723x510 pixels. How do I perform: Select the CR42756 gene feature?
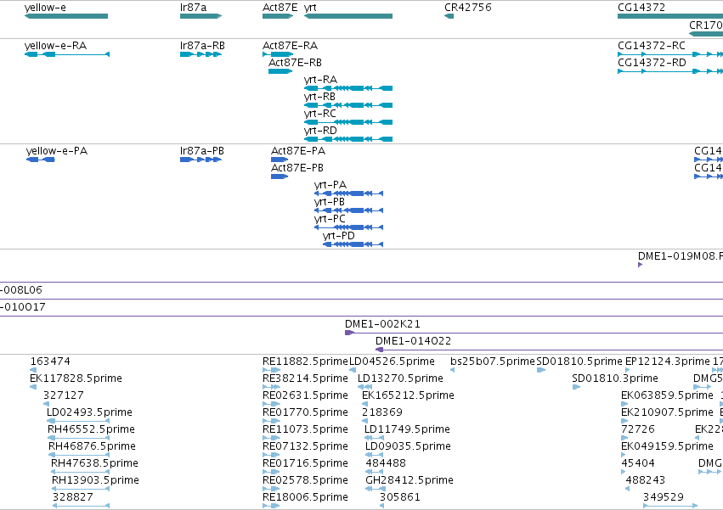[449, 16]
